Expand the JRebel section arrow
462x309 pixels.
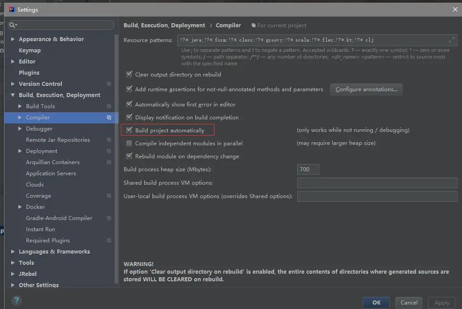click(x=13, y=274)
